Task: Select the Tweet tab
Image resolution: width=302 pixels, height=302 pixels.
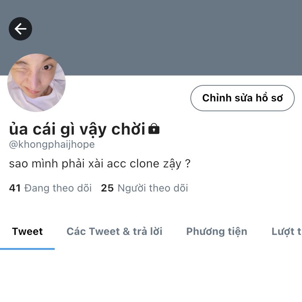Action: click(27, 231)
